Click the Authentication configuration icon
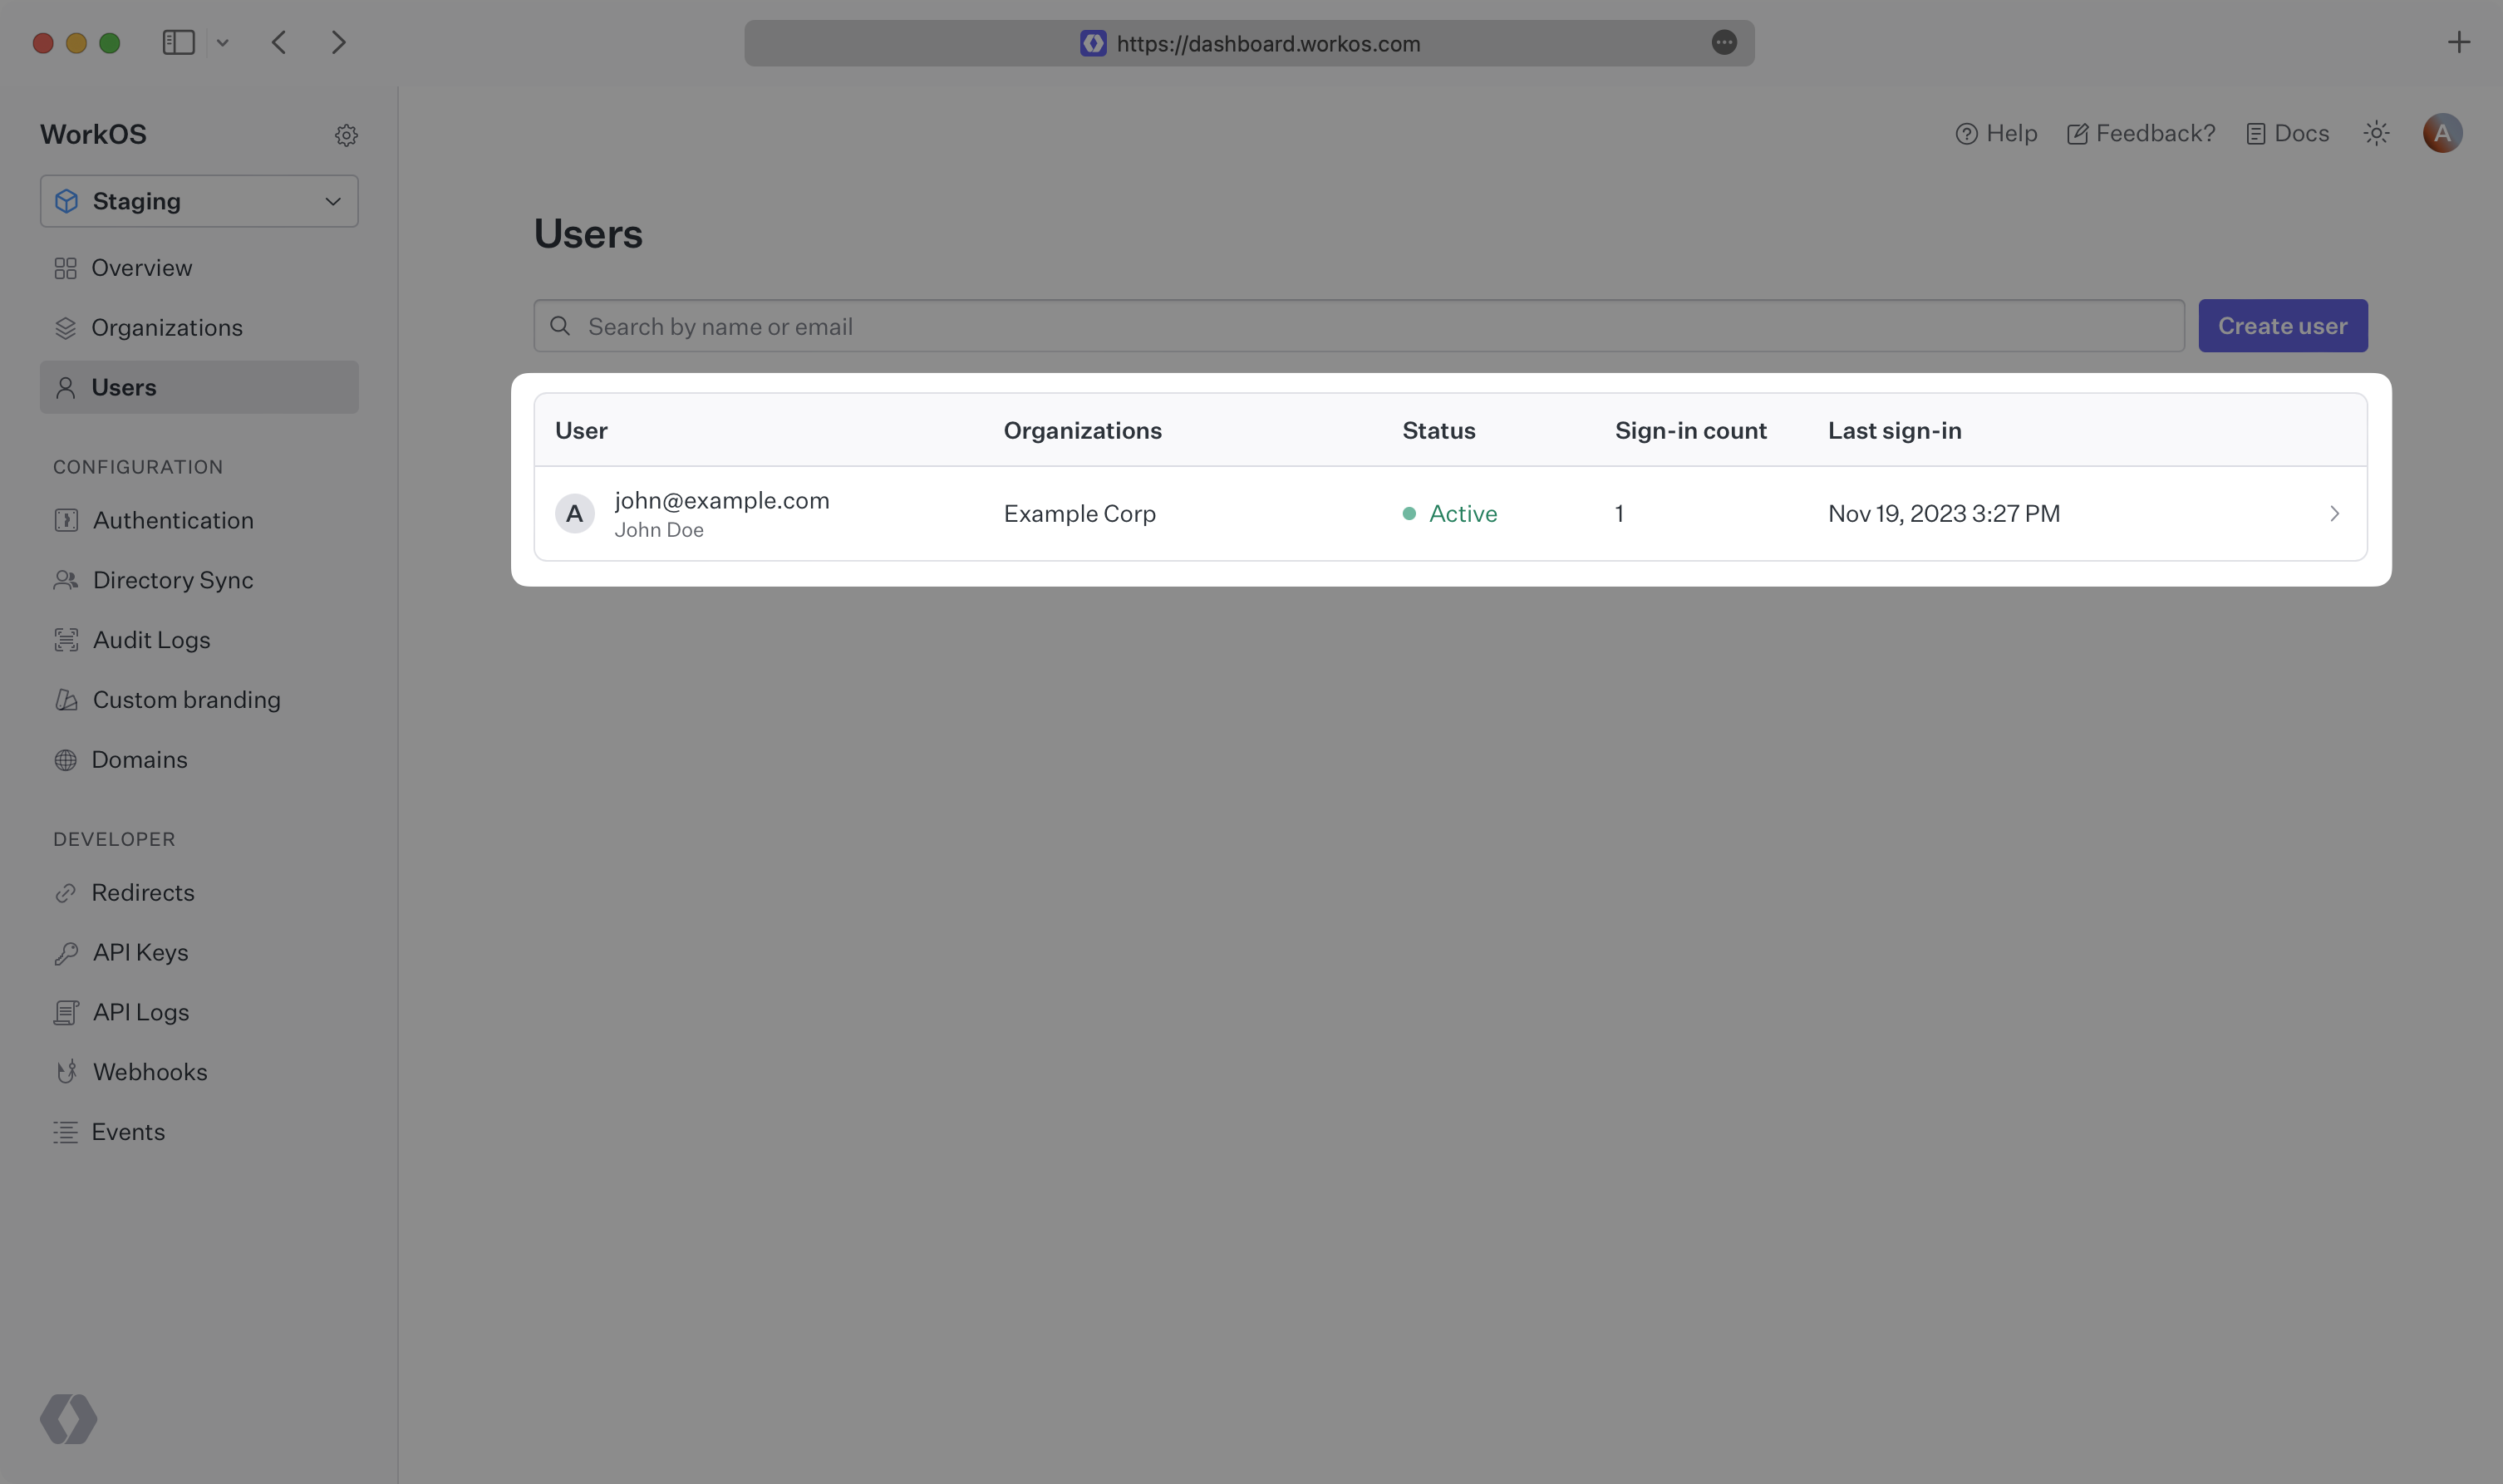 66,519
